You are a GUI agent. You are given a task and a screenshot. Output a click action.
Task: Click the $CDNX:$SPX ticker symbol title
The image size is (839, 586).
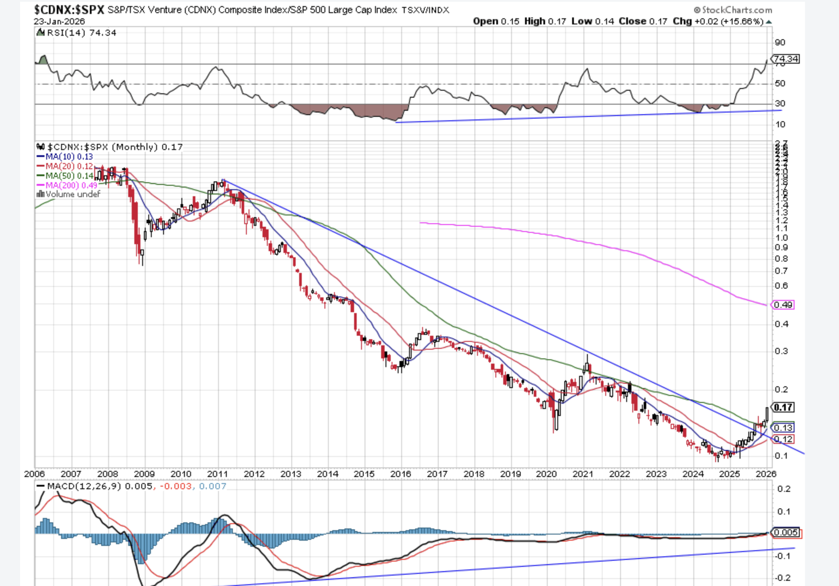point(69,10)
